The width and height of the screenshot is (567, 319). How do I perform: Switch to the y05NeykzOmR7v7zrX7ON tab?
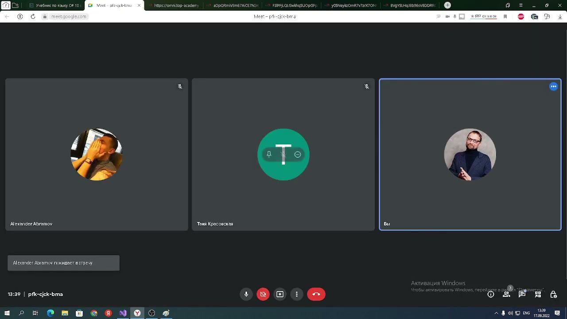click(x=350, y=5)
